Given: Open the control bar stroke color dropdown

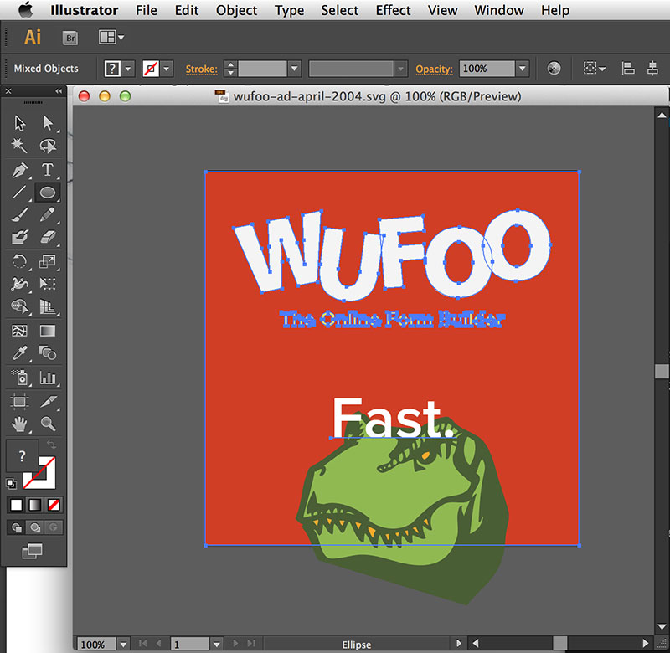Looking at the screenshot, I should pos(166,69).
